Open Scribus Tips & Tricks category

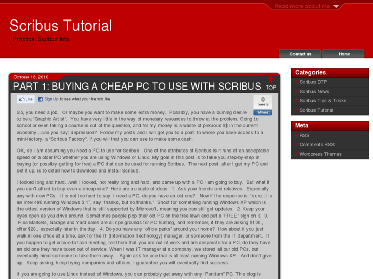323,101
